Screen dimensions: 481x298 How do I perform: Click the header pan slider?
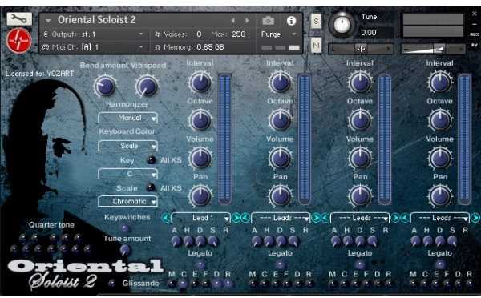(361, 48)
